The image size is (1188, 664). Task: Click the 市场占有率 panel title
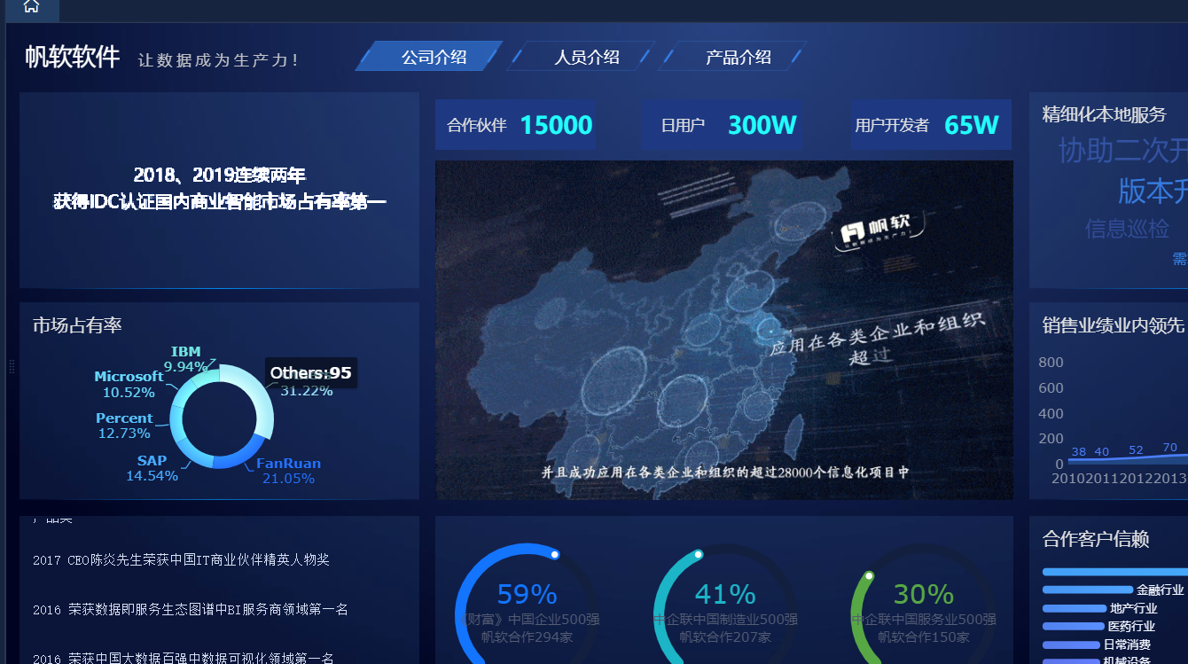(x=77, y=325)
